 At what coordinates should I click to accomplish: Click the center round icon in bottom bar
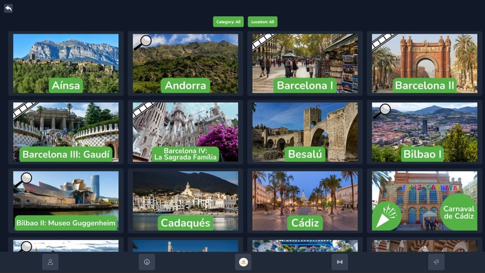pos(243,262)
